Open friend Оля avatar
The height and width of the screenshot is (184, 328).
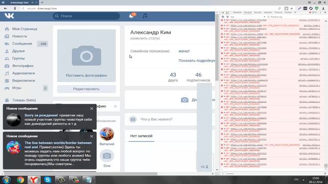click(x=107, y=155)
